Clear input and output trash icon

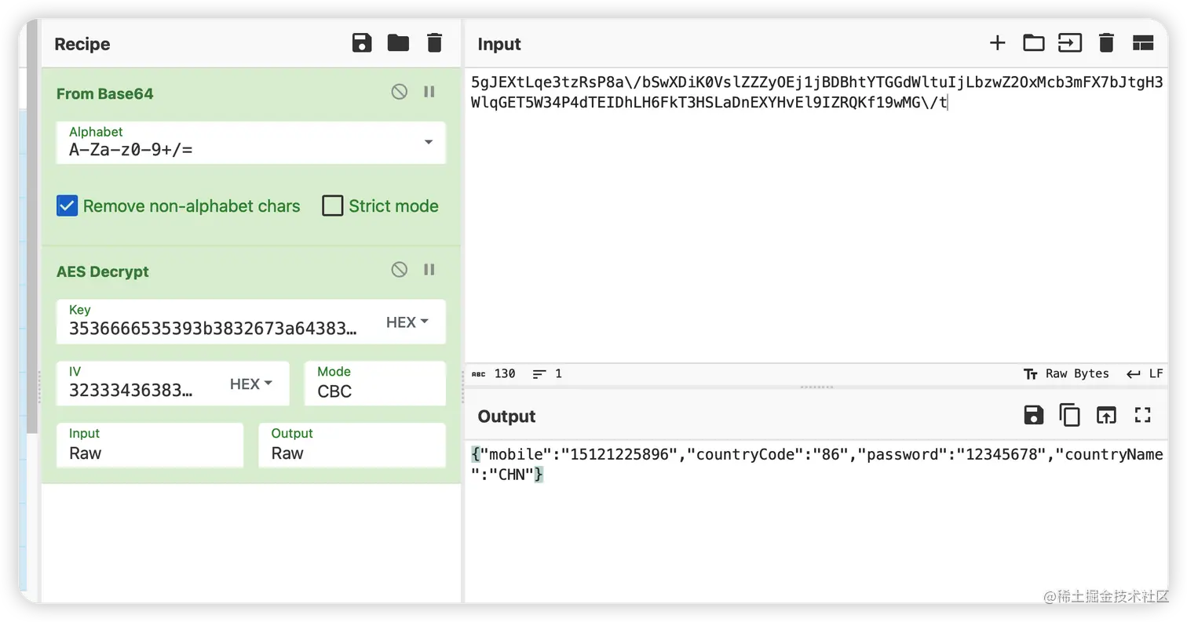coord(1106,43)
